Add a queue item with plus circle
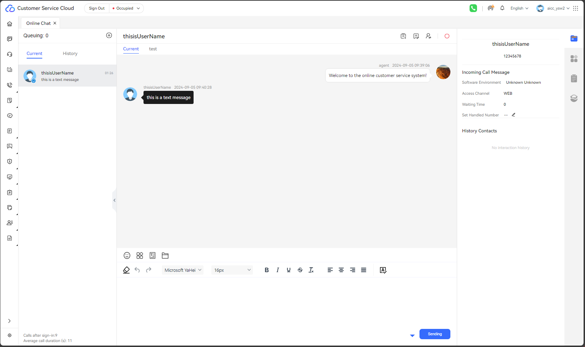The width and height of the screenshot is (585, 347). pos(109,35)
